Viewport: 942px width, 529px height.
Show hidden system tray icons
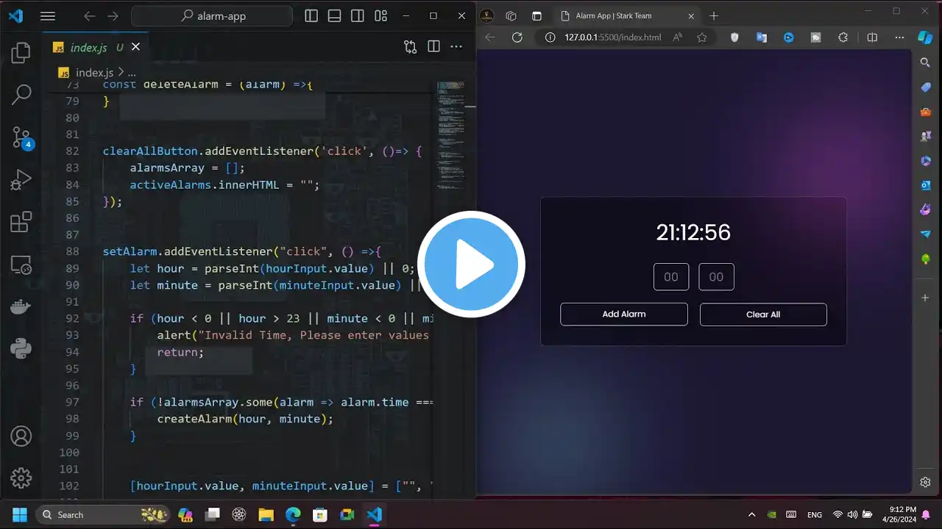point(751,514)
